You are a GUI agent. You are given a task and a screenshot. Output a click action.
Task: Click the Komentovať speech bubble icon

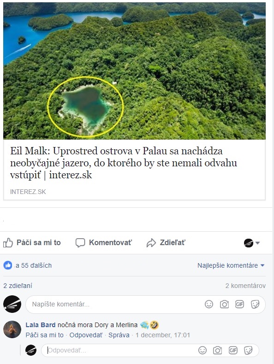tap(80, 243)
